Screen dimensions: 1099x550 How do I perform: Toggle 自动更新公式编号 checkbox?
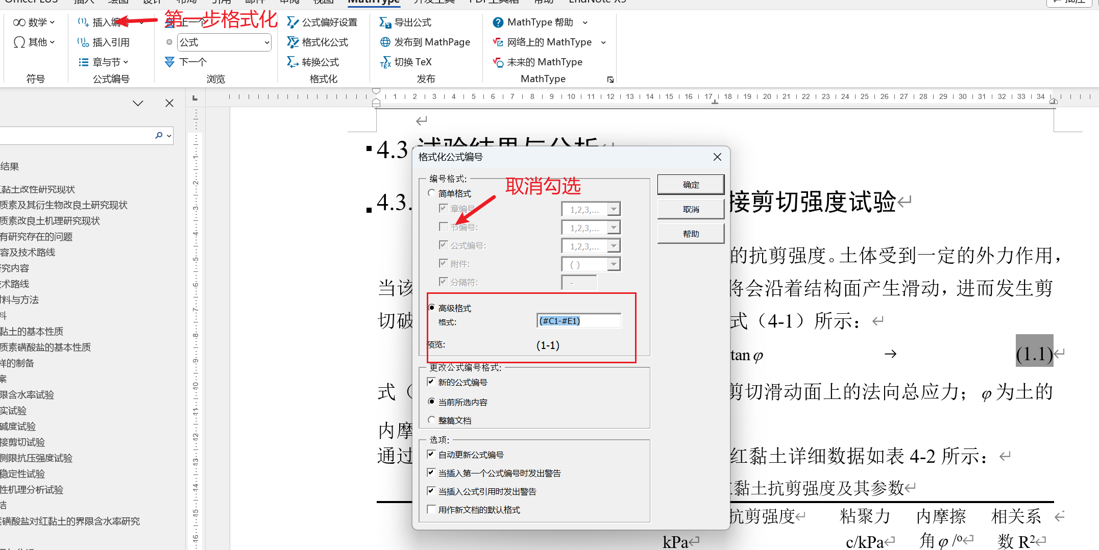431,454
